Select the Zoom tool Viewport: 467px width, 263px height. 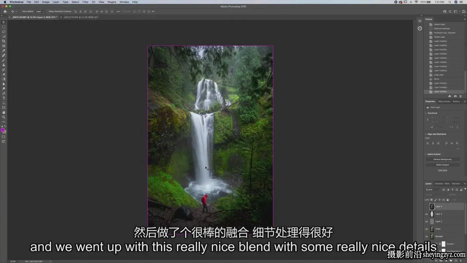click(x=4, y=117)
